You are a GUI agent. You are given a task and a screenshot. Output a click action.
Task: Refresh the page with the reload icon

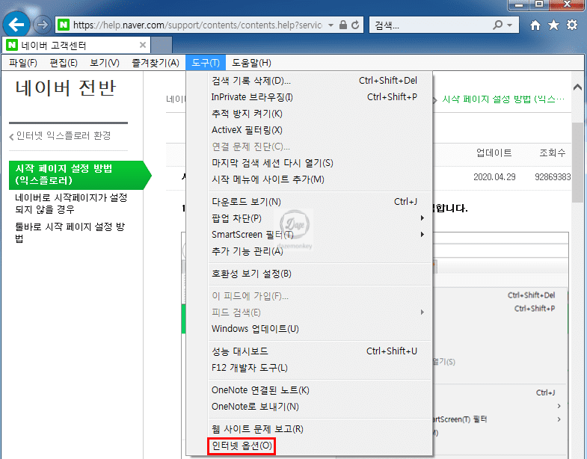[x=355, y=25]
